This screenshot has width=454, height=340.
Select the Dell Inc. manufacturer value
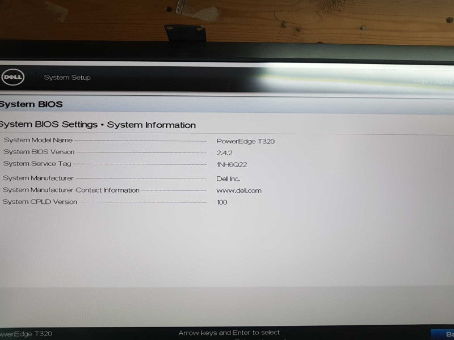(228, 179)
